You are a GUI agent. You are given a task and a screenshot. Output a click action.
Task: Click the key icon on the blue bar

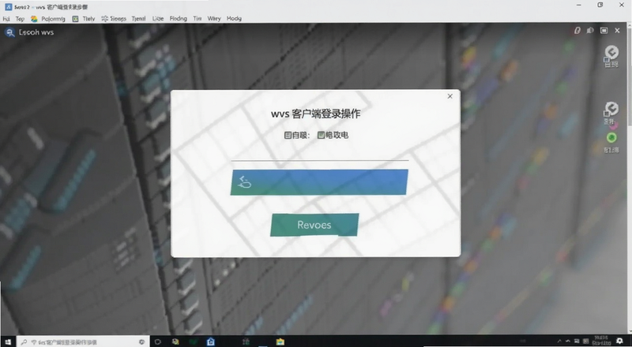click(x=244, y=182)
